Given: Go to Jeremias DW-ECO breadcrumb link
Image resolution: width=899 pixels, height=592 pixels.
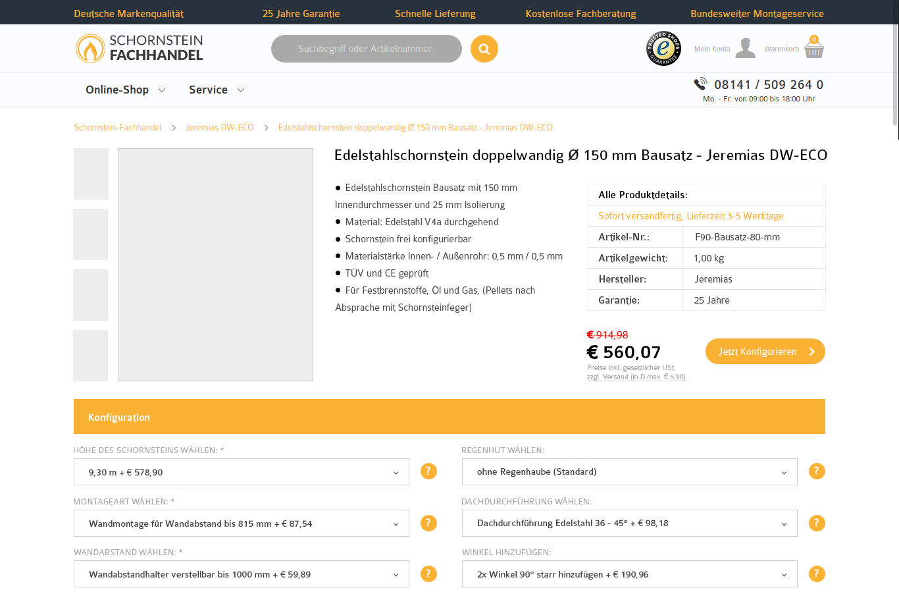Looking at the screenshot, I should [x=220, y=127].
